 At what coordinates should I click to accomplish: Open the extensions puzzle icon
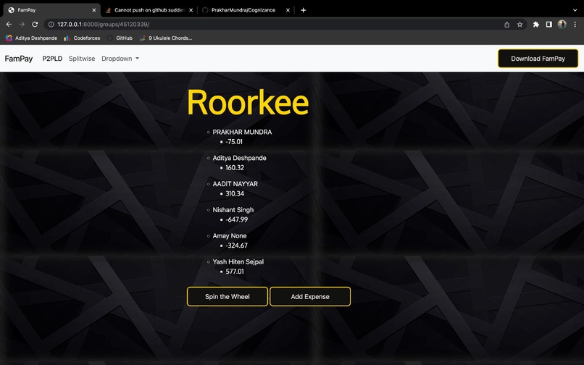pos(536,24)
